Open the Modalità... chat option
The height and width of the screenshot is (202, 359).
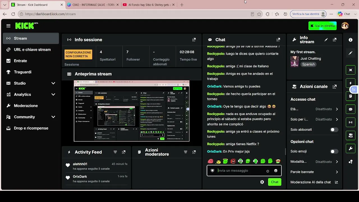point(314,162)
